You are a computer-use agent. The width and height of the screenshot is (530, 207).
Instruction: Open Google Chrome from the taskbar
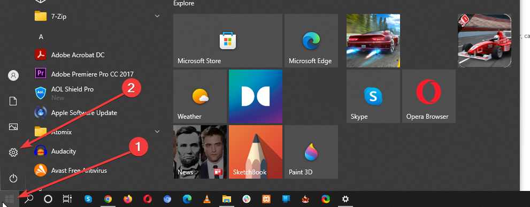coord(108,199)
